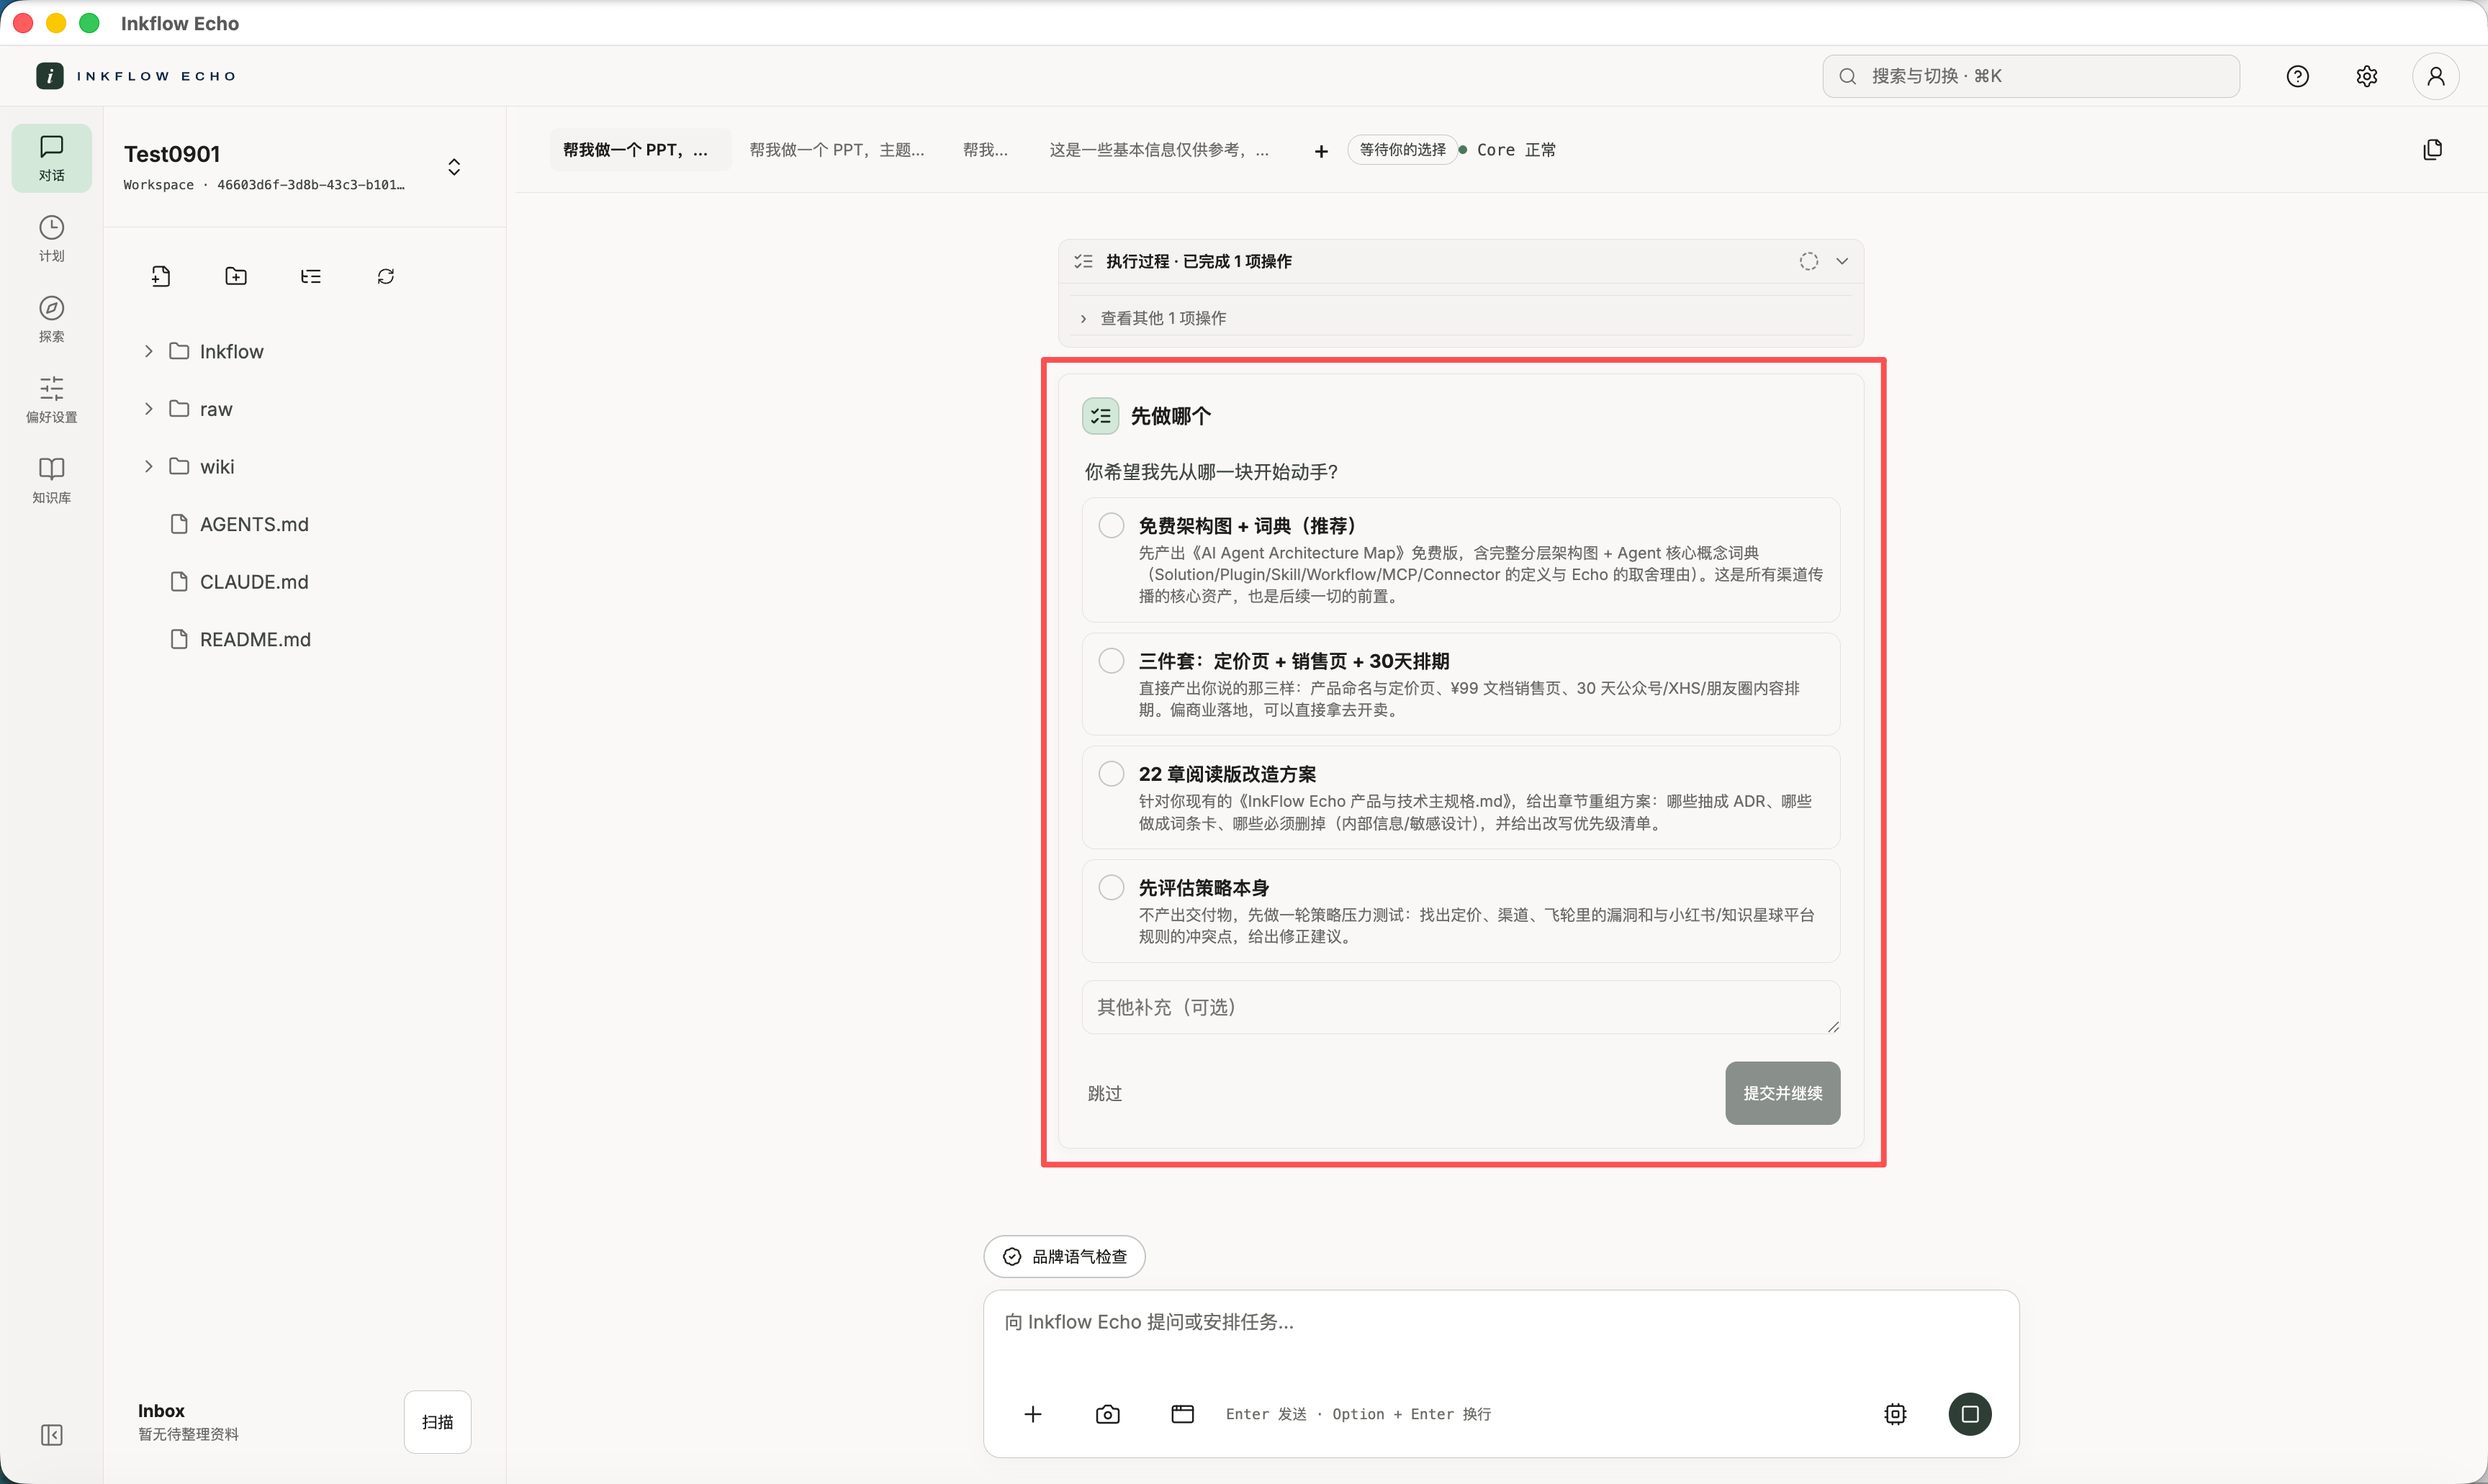Image resolution: width=2488 pixels, height=1484 pixels.
Task: Open the composer chip settings icon
Action: pyautogui.click(x=1896, y=1414)
